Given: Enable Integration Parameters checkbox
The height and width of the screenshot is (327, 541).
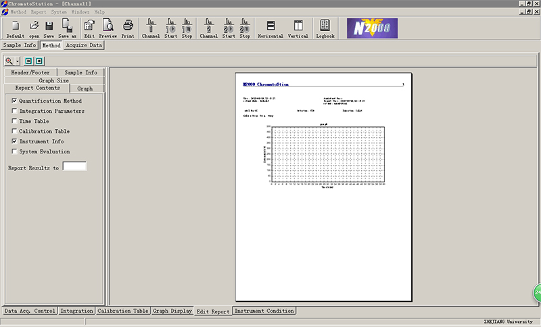Looking at the screenshot, I should 14,111.
